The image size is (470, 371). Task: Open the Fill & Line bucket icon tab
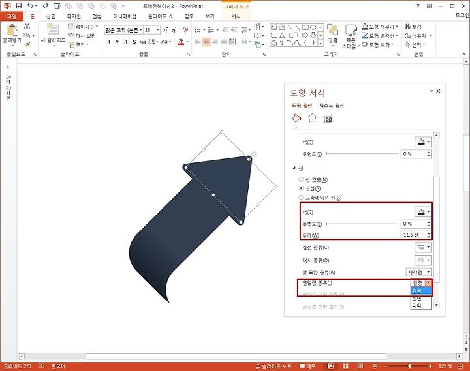coord(296,118)
